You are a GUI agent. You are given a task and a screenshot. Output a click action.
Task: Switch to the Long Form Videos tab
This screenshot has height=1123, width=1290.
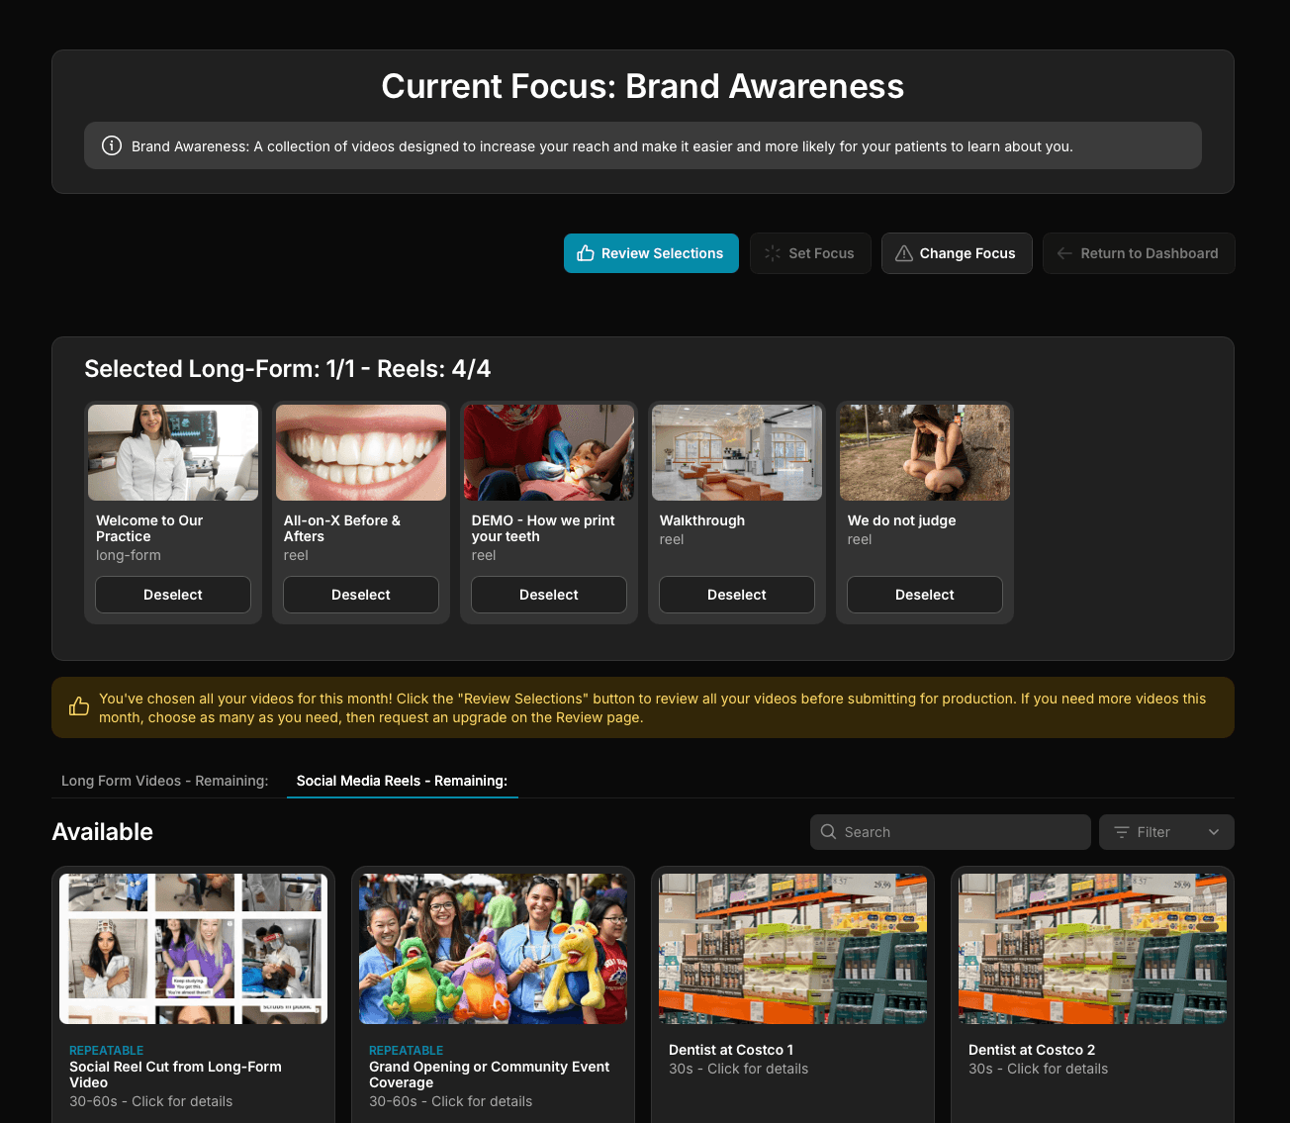tap(164, 781)
